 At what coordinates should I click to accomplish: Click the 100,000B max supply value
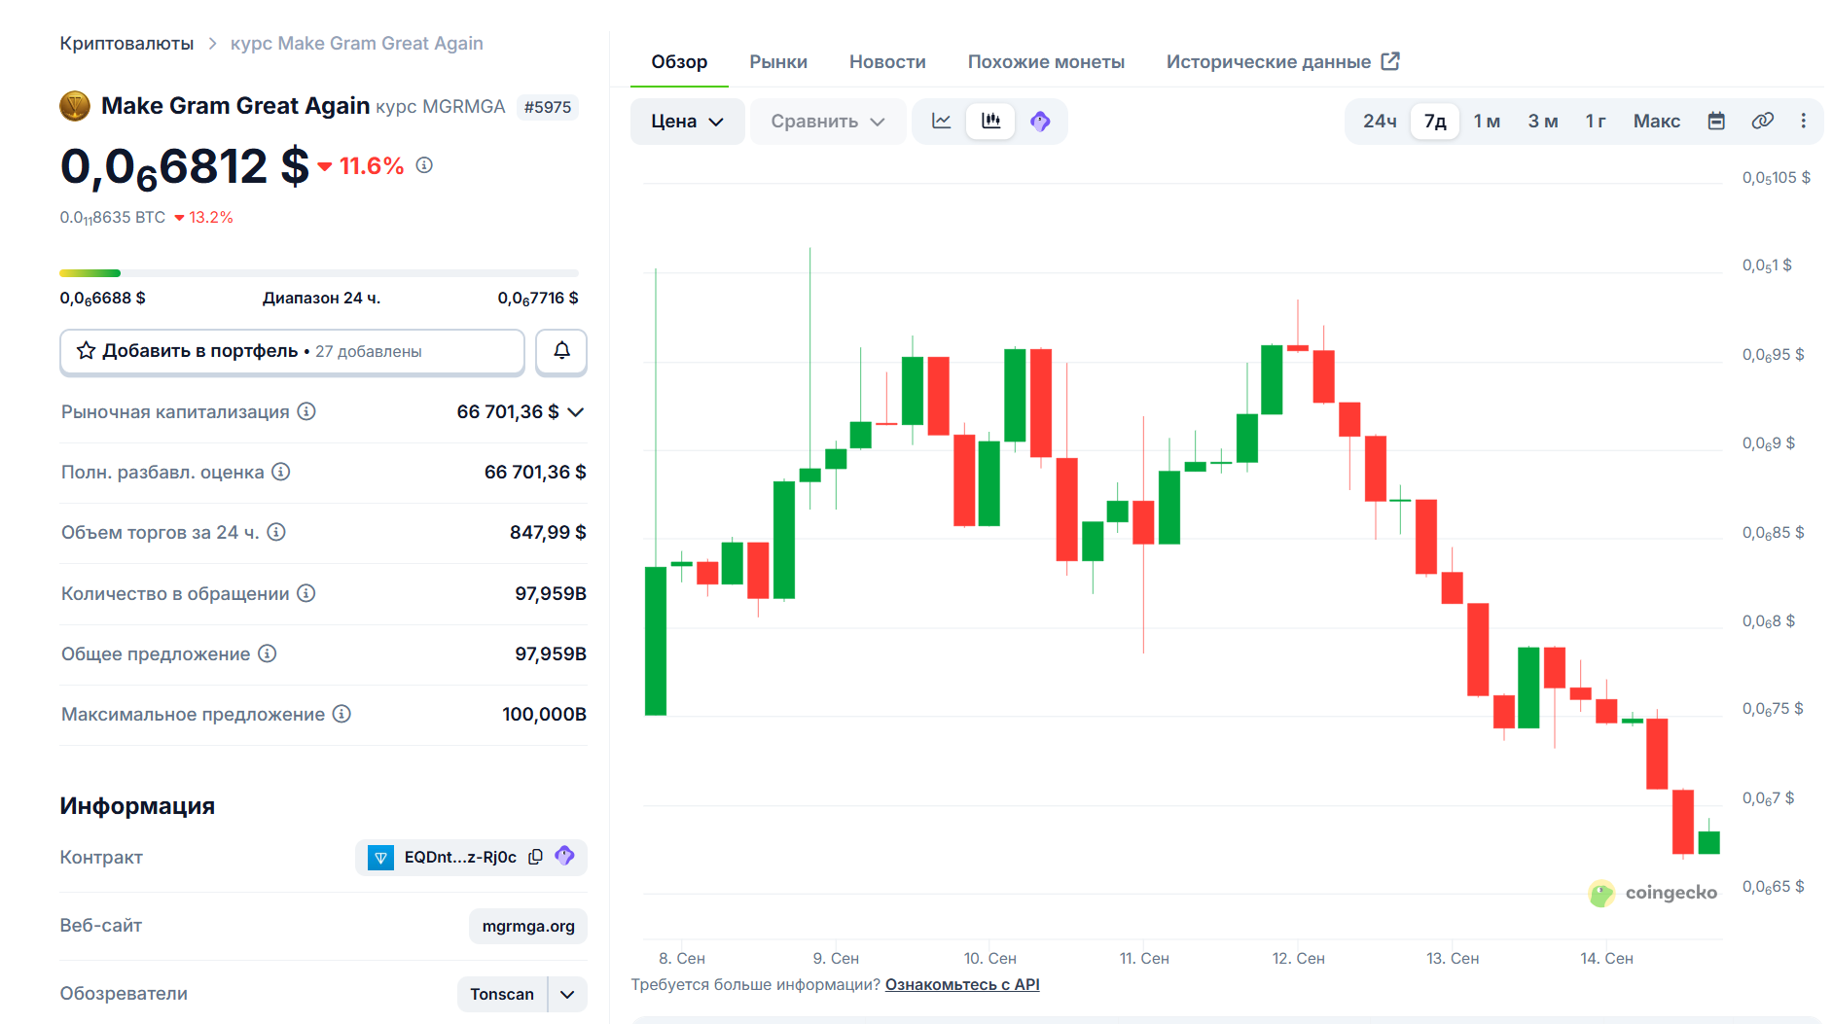(x=544, y=714)
